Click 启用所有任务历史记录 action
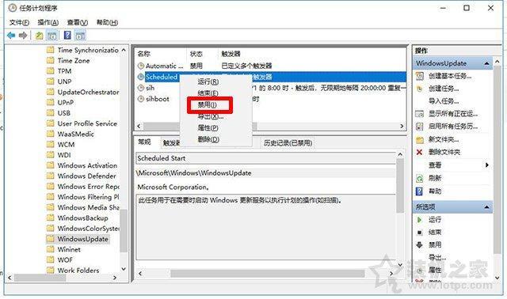The image size is (507, 299). [x=452, y=127]
